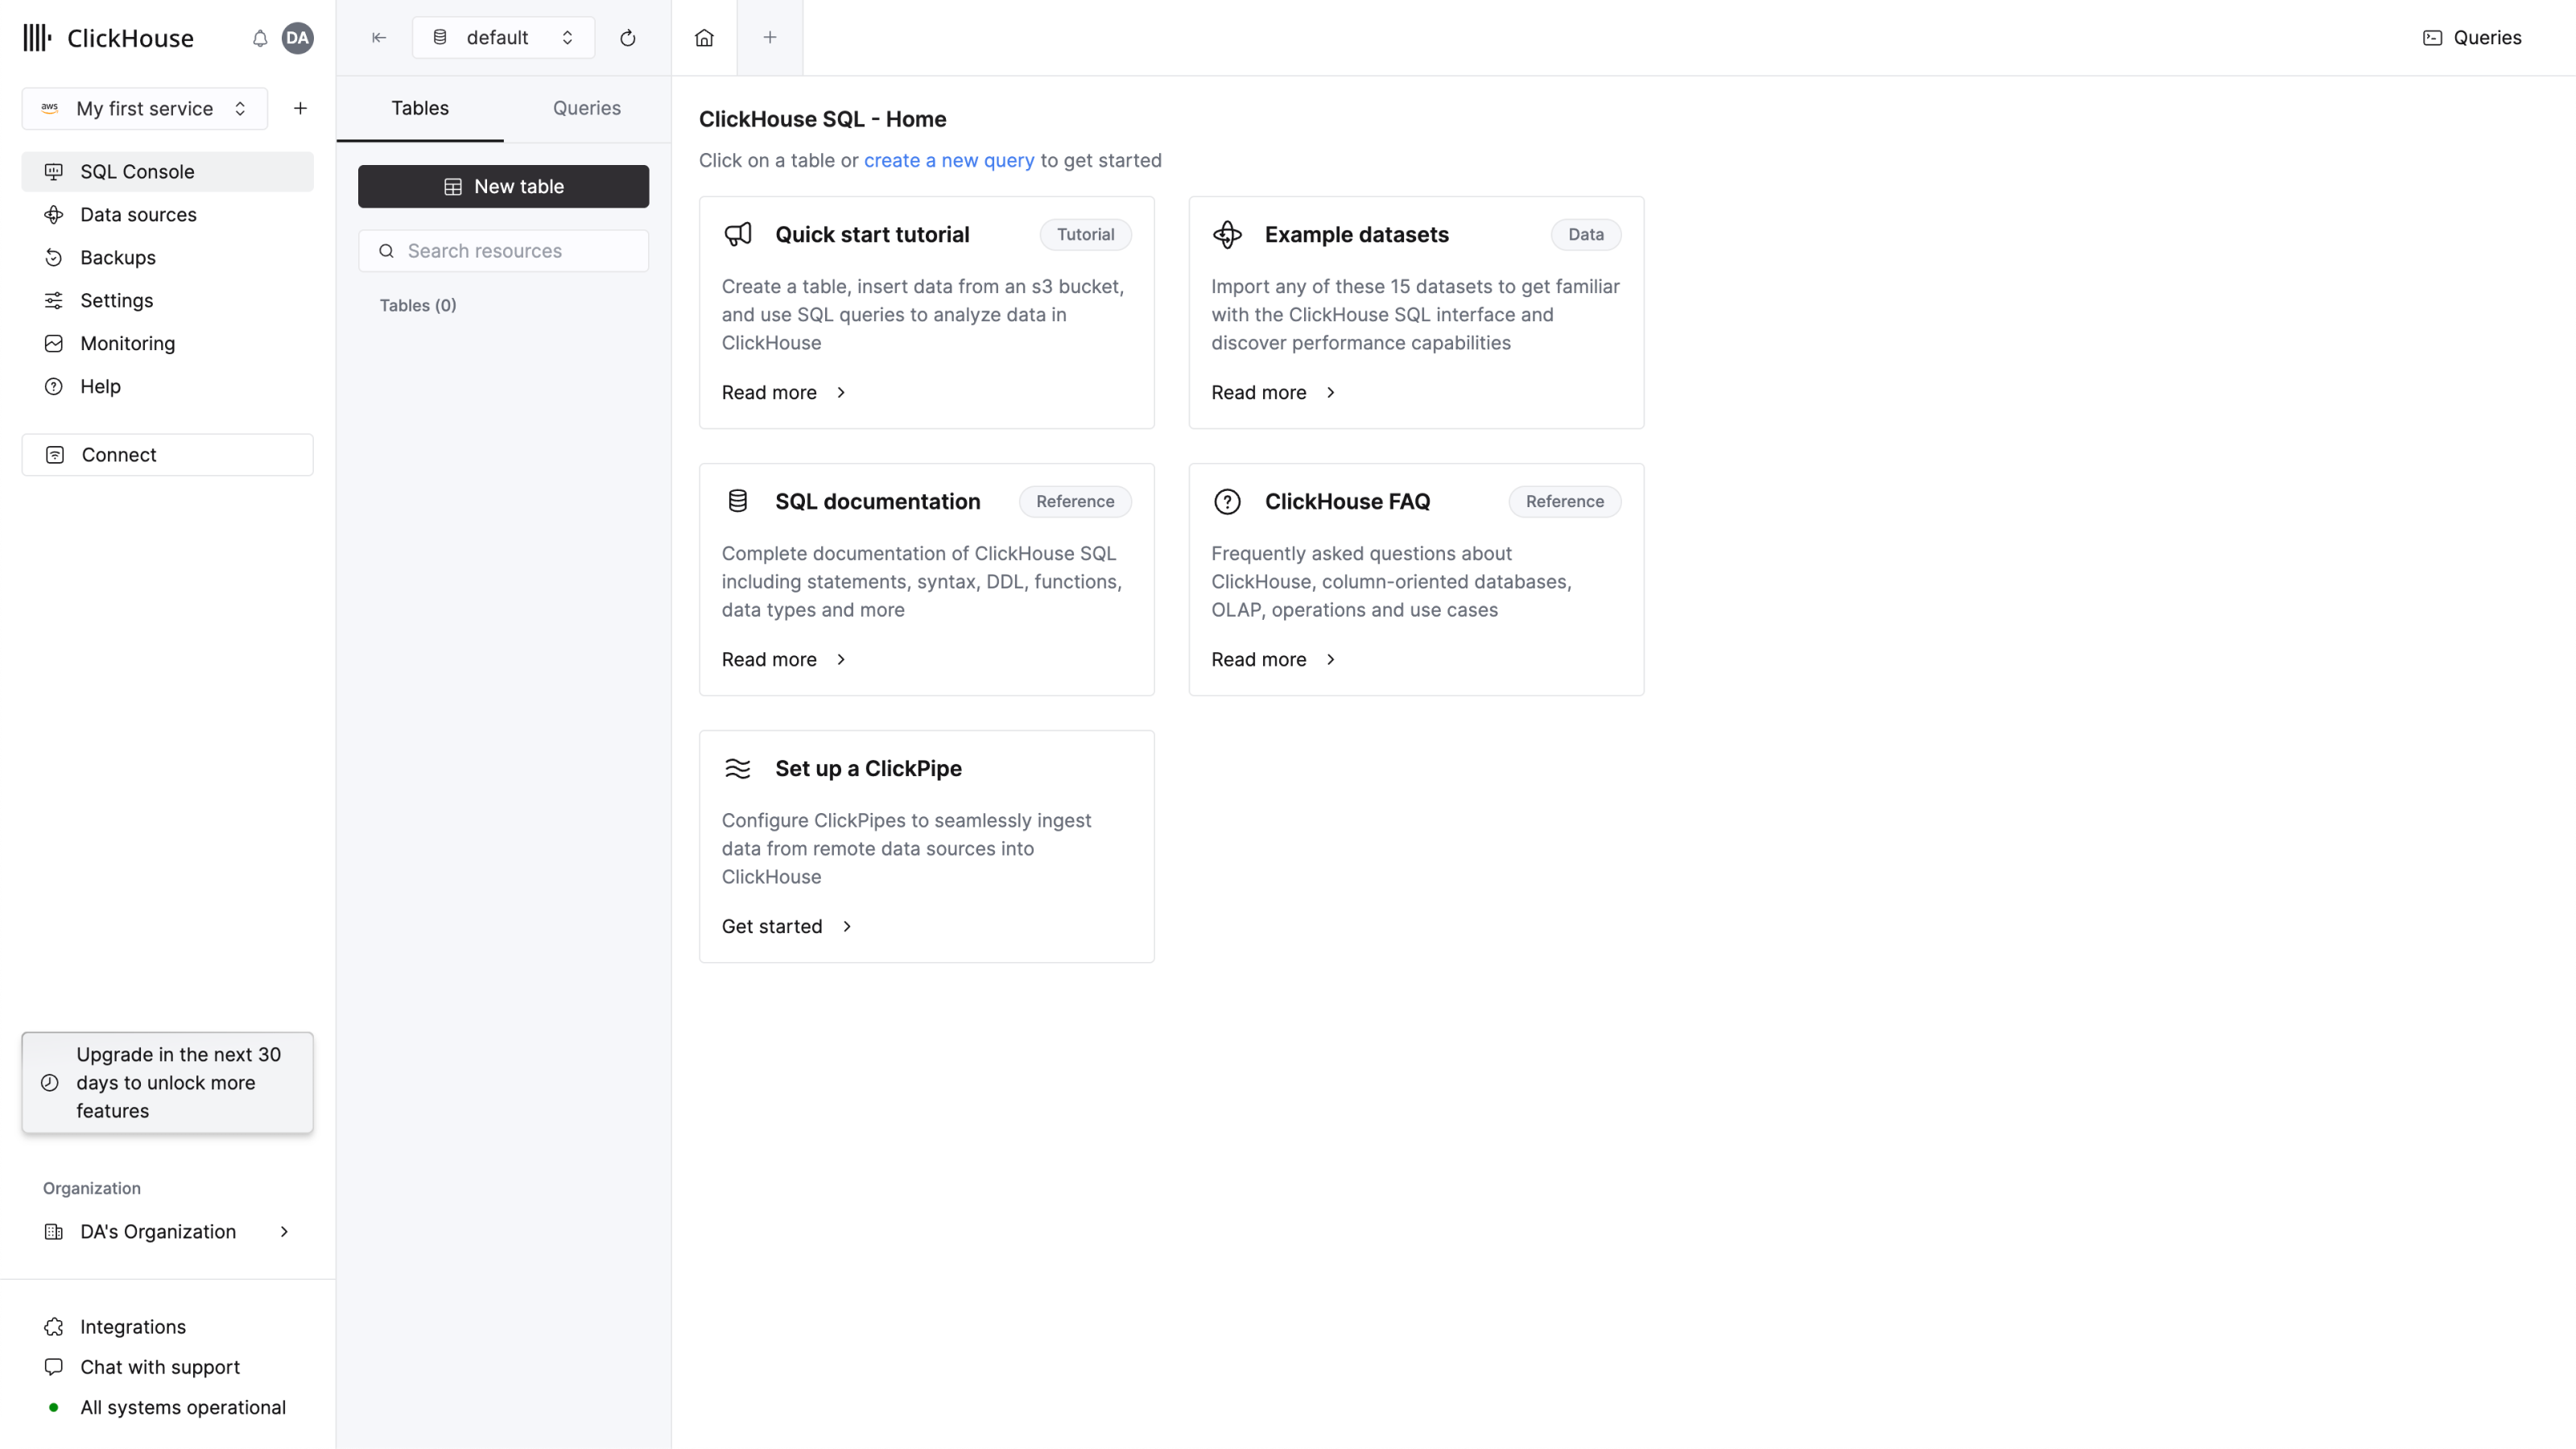The width and height of the screenshot is (2576, 1449).
Task: Click the notifications bell icon
Action: tap(260, 39)
